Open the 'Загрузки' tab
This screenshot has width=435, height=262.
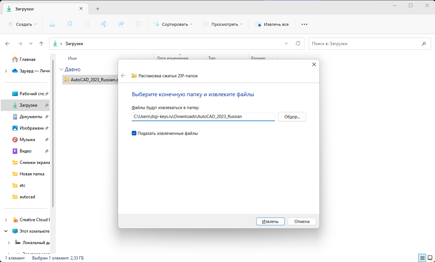pyautogui.click(x=43, y=9)
